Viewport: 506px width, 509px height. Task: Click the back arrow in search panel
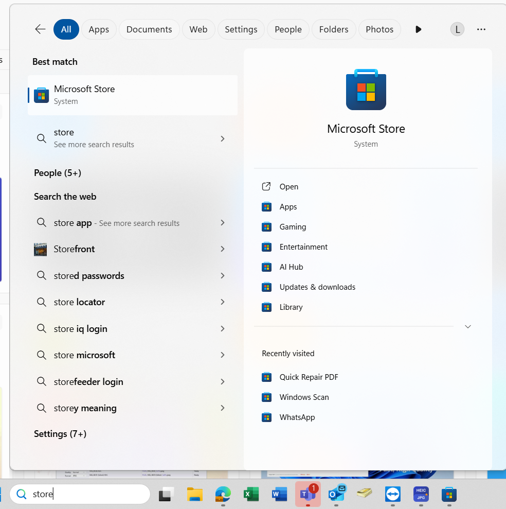pos(40,29)
